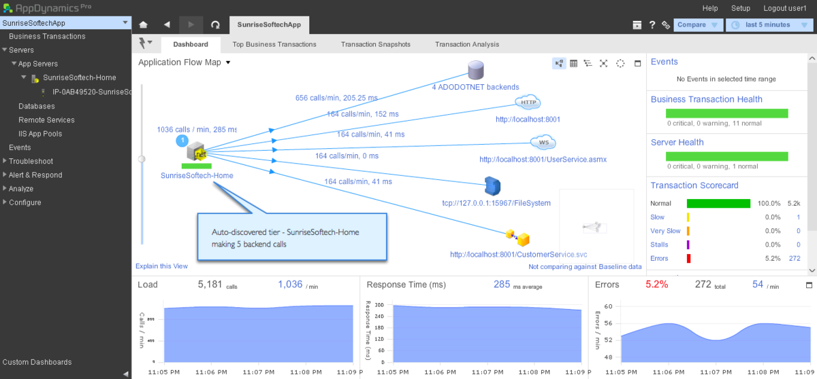Click the right panel scrollbar up arrow
Image resolution: width=817 pixels, height=379 pixels.
812,60
